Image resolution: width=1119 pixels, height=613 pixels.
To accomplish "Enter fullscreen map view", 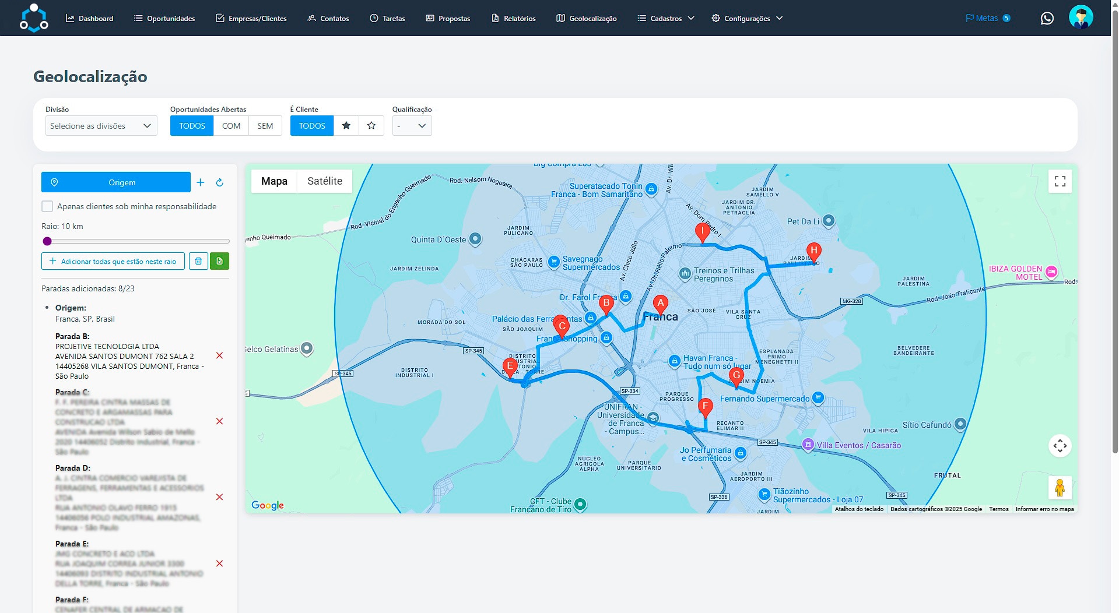I will (x=1060, y=181).
